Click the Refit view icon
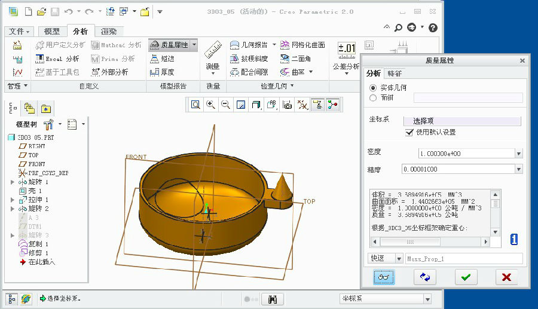 [195, 105]
